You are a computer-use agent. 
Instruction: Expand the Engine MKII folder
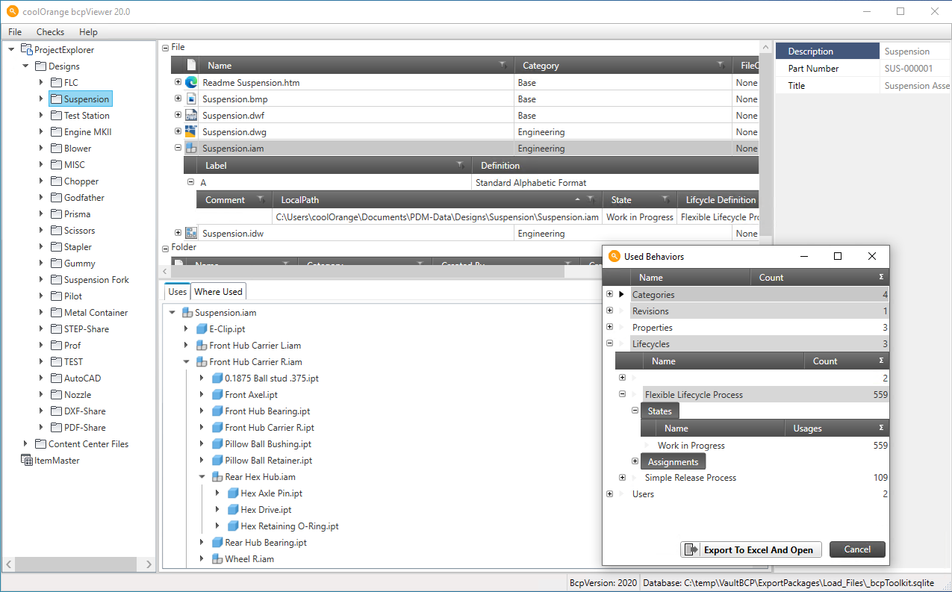[42, 132]
